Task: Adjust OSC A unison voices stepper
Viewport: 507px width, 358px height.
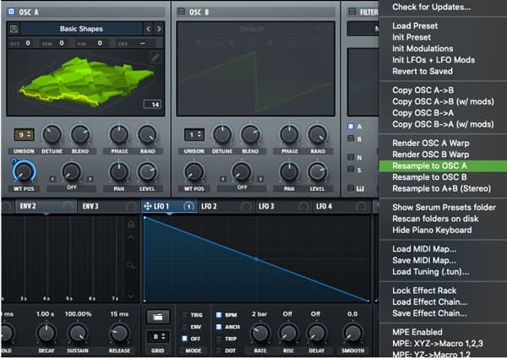Action: click(24, 134)
